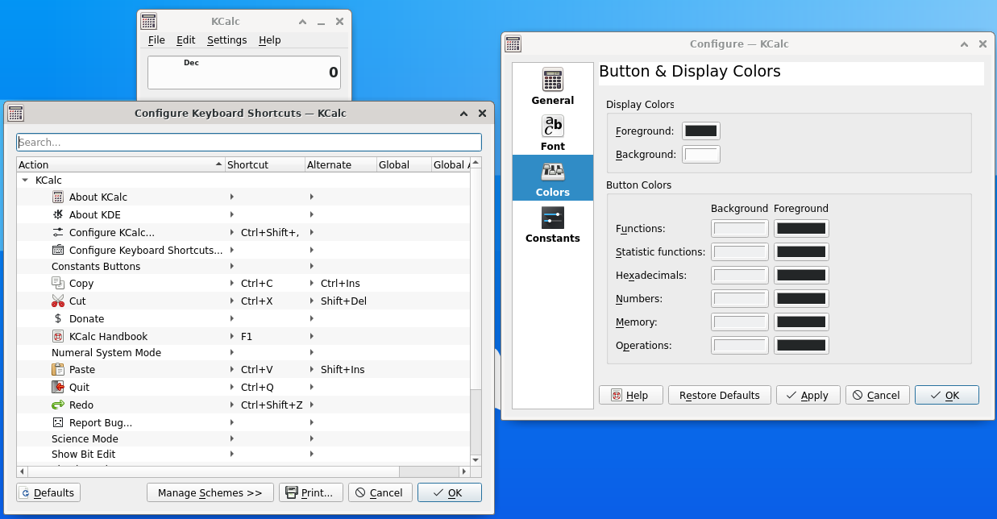Click the KCalc Handbook lifebuoy icon
Image resolution: width=997 pixels, height=519 pixels.
[58, 336]
